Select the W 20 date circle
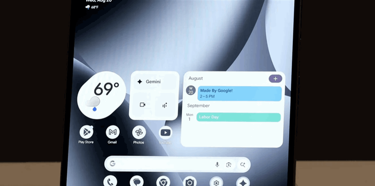The image size is (375, 186). pyautogui.click(x=191, y=90)
